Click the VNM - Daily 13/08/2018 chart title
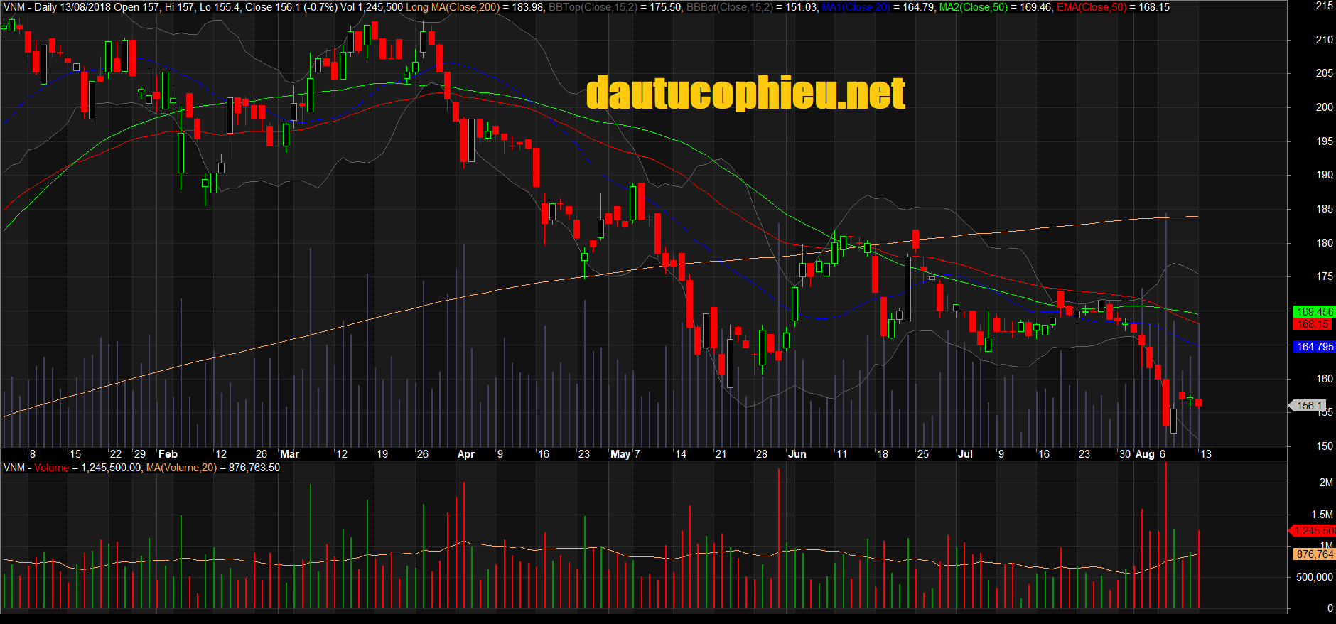Screen dimensions: 1336x624 (x=57, y=7)
